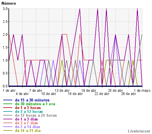Screen dimensions: 152x134
Task: Click the 'de 12 horas a 24 horas' legend label
Action: click(36, 116)
